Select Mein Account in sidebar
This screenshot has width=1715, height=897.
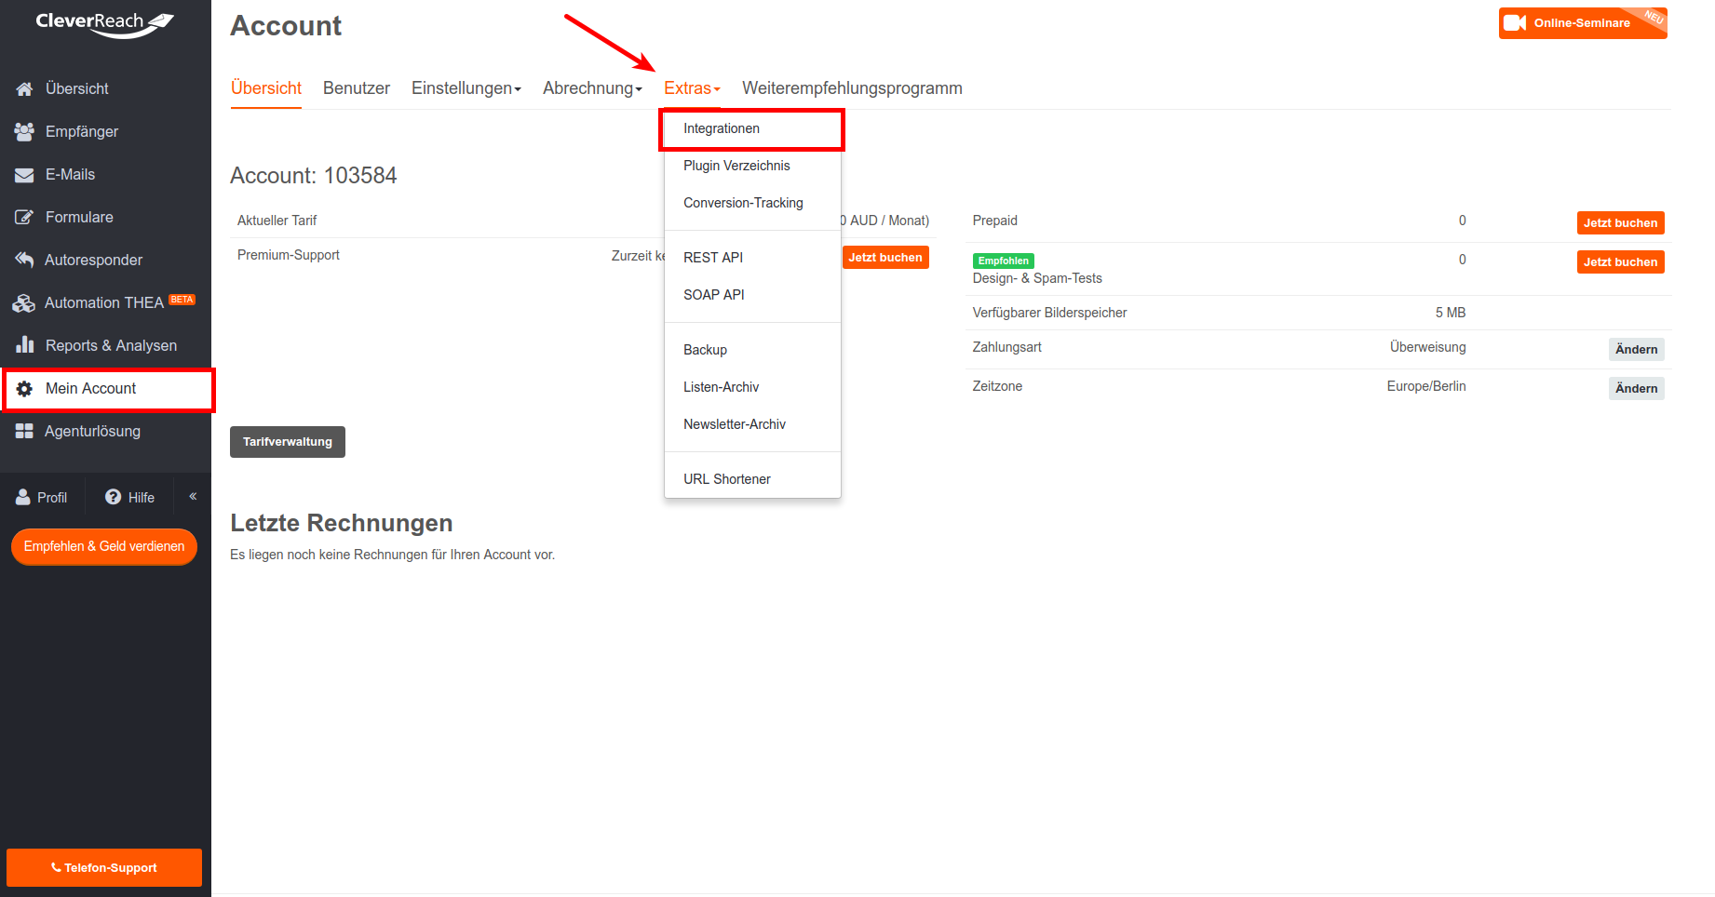pyautogui.click(x=108, y=389)
